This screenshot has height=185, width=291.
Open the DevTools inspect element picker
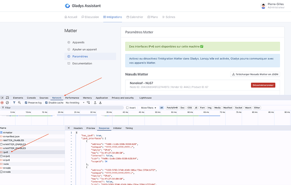pos(2,97)
